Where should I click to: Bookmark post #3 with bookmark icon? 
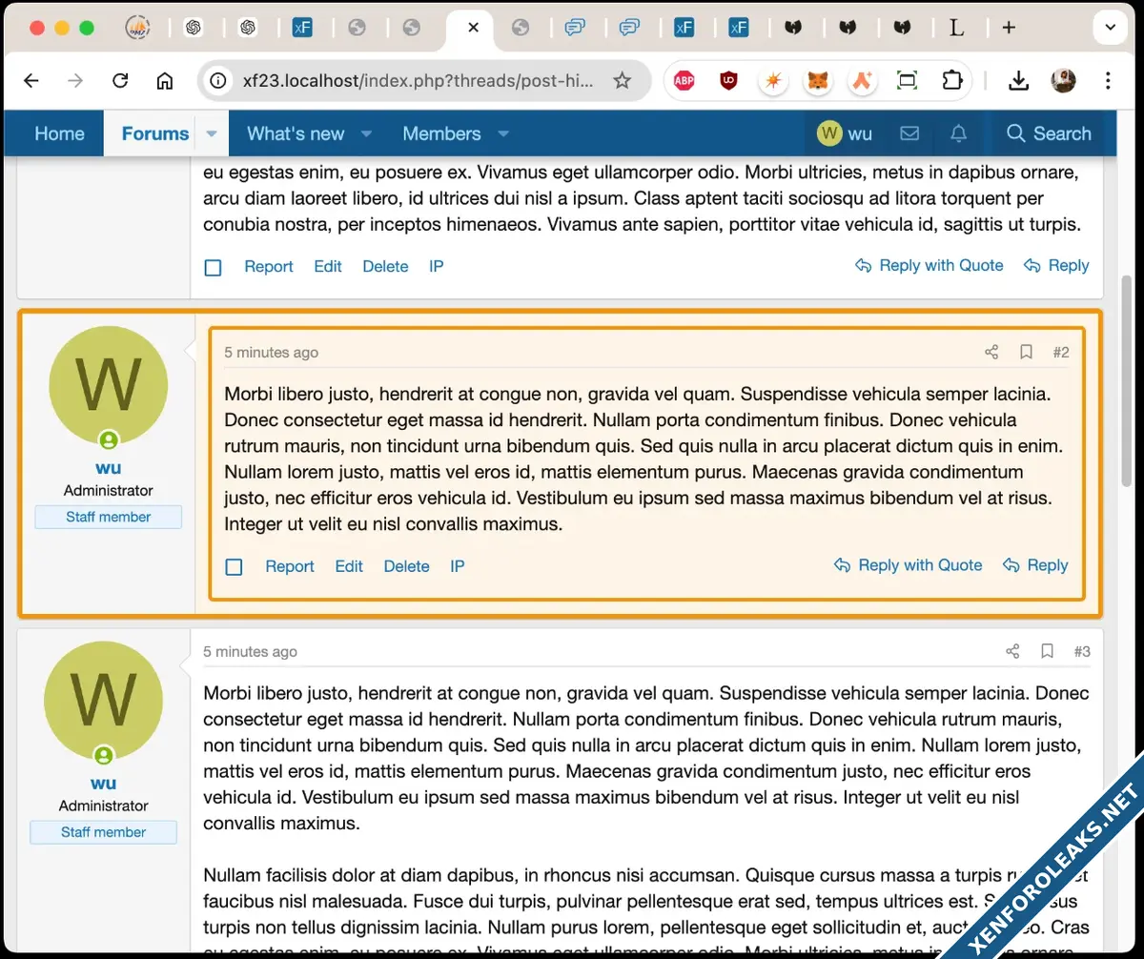[1047, 652]
